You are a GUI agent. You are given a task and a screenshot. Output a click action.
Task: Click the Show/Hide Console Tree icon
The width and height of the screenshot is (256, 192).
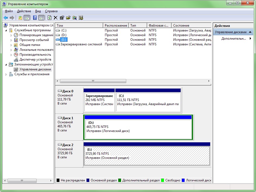tap(27, 18)
